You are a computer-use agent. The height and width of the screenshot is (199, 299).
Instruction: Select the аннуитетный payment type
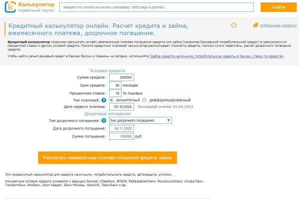tap(111, 99)
